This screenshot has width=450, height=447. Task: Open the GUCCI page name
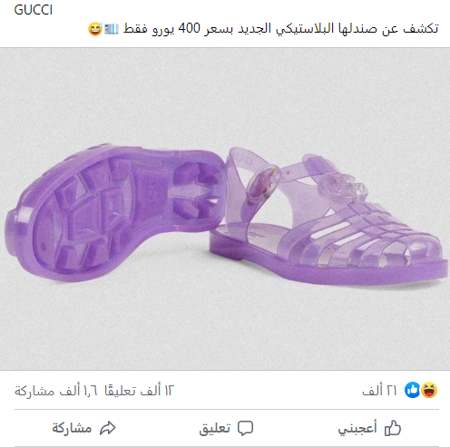click(x=34, y=10)
